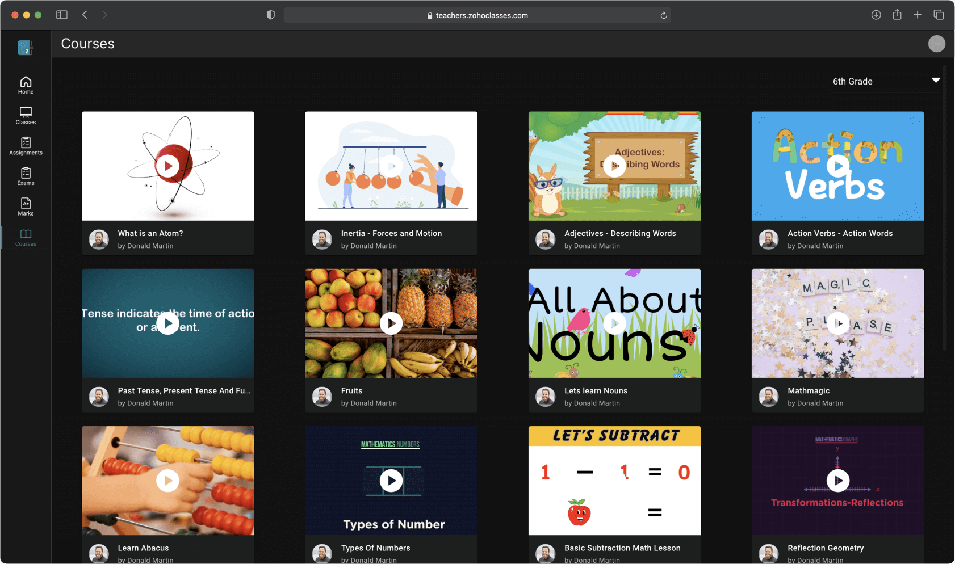Toggle the Safari sidebar panel

point(62,15)
